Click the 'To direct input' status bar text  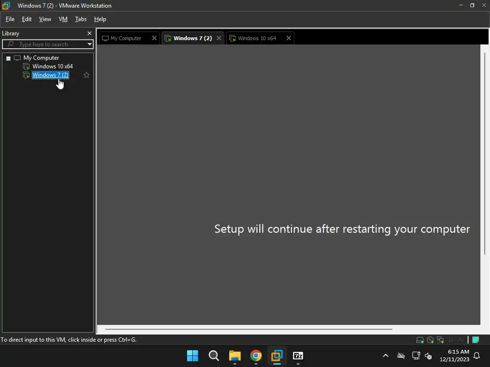[x=68, y=340]
